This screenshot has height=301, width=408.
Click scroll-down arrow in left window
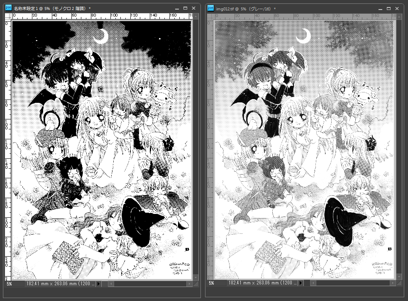[195, 278]
